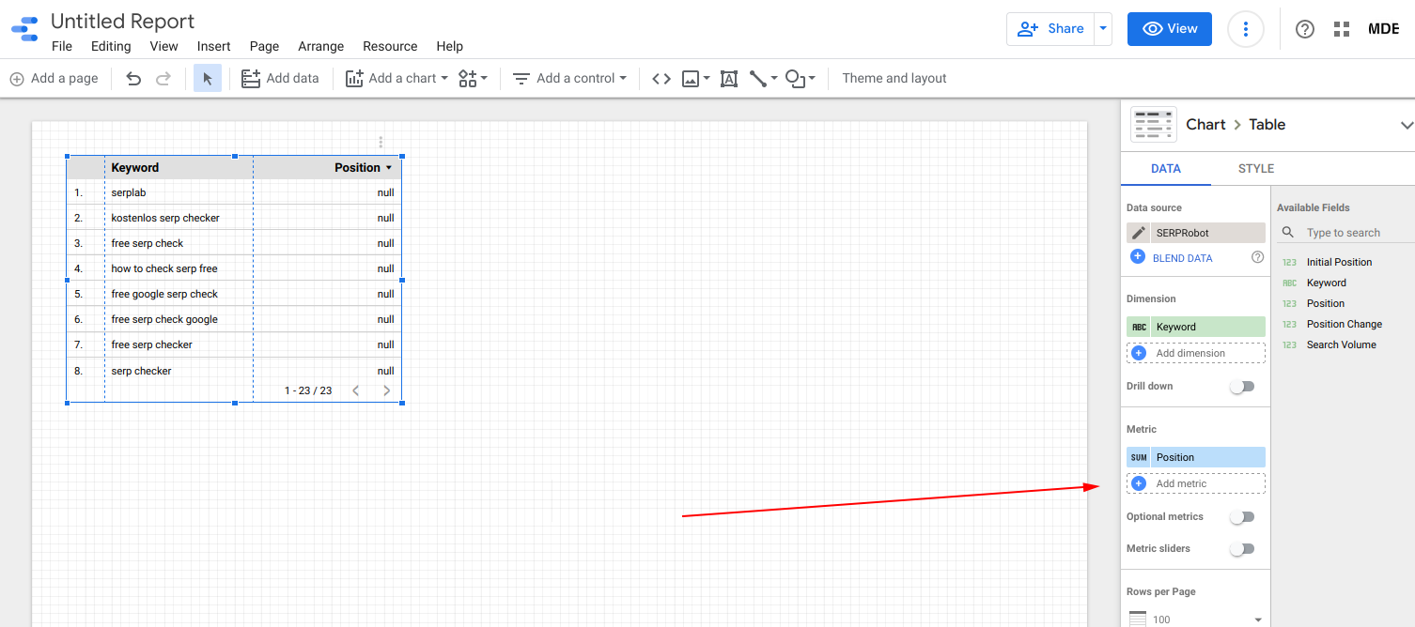Switch to the STYLE tab

(1256, 169)
